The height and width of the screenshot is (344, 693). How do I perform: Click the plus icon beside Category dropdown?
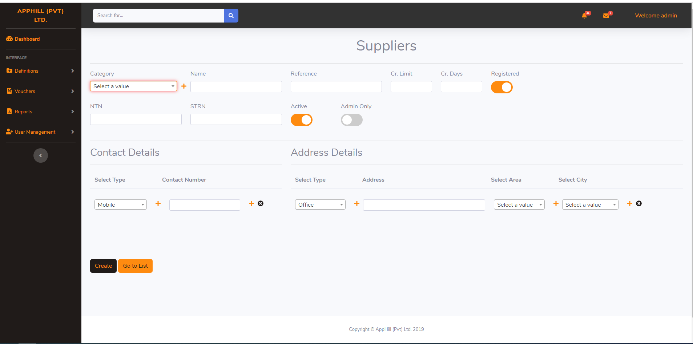click(x=184, y=86)
